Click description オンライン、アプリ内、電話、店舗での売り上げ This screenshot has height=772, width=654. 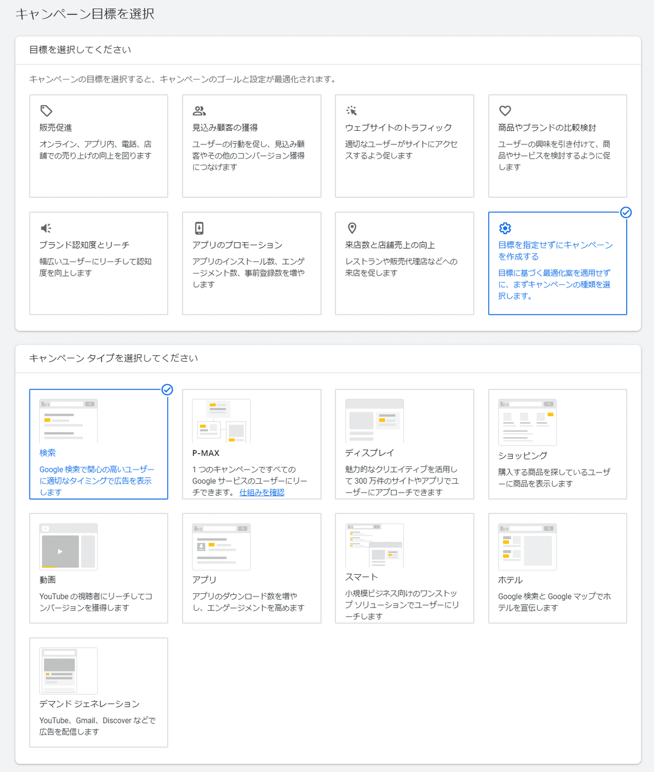[95, 150]
